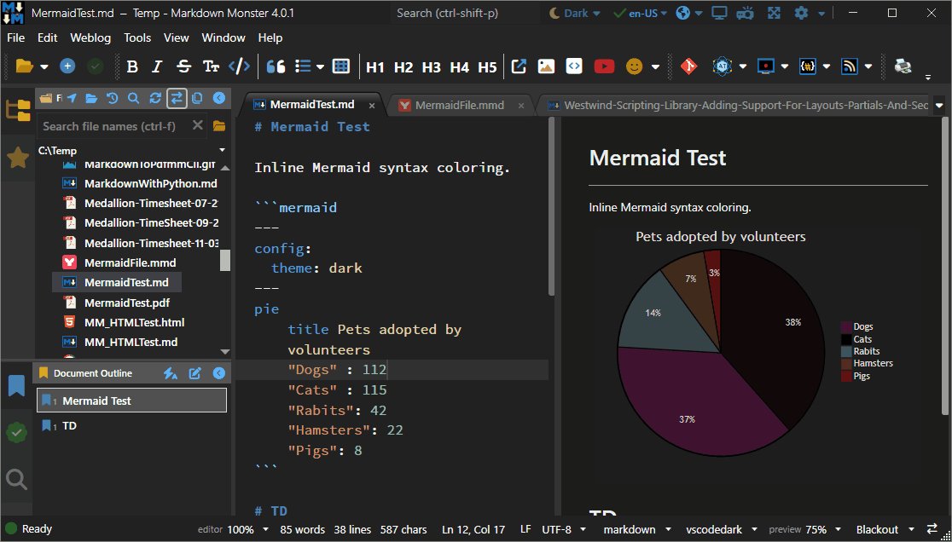Open the File menu
The image size is (952, 542).
(16, 37)
